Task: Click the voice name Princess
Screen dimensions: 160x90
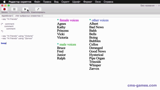Action: (63, 31)
